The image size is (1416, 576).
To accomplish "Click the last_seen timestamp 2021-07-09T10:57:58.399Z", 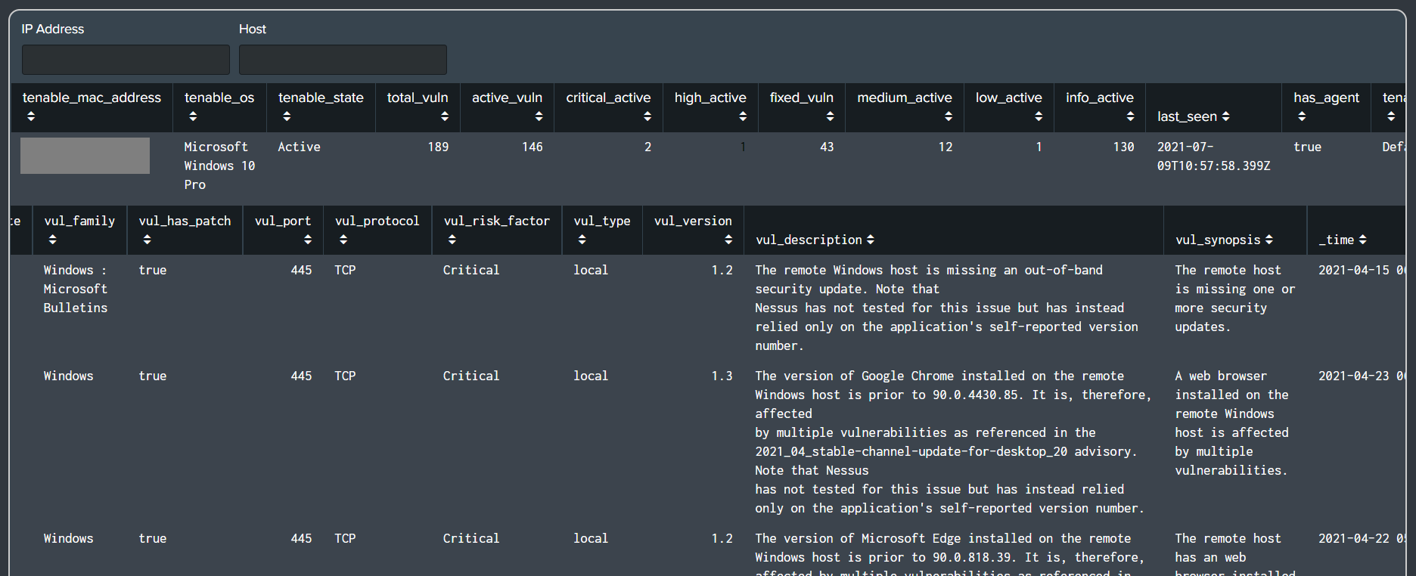I will pyautogui.click(x=1213, y=156).
